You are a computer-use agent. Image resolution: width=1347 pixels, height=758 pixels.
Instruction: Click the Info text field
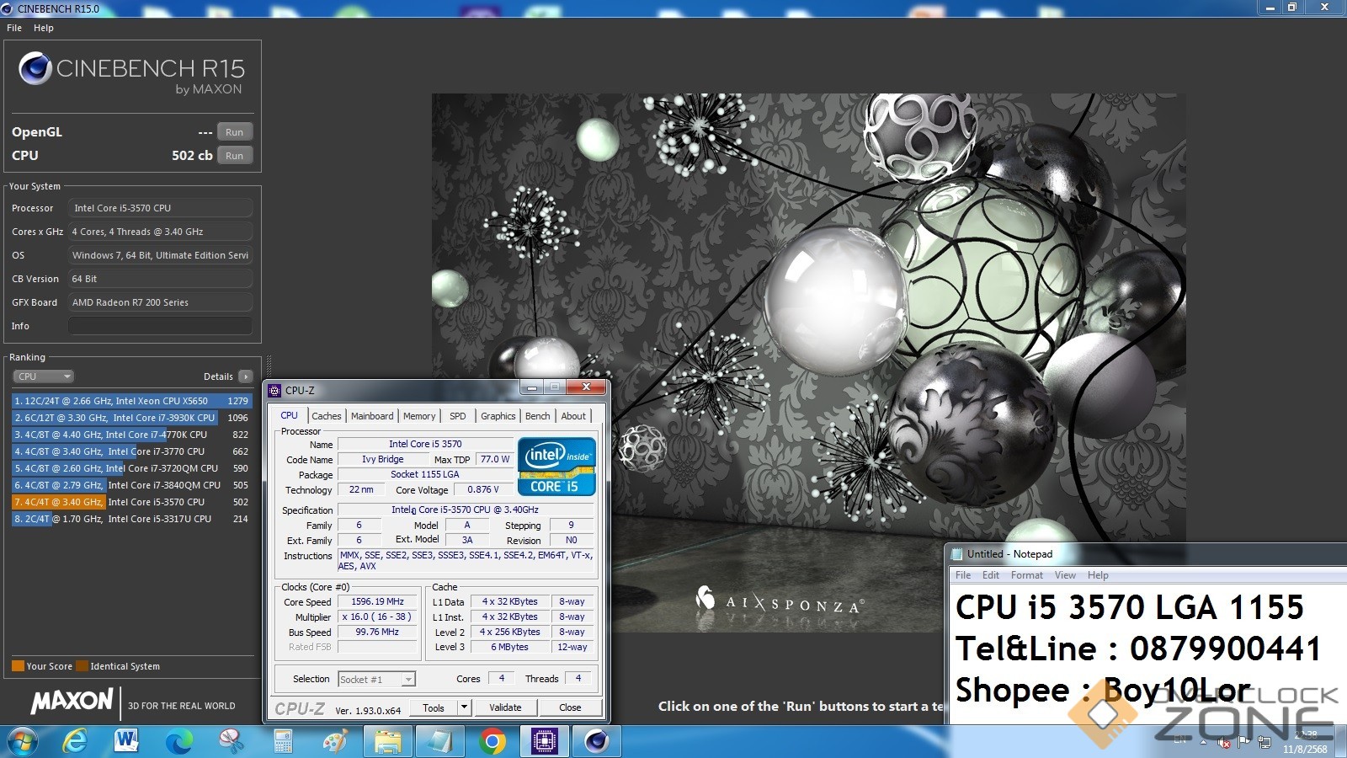point(160,326)
